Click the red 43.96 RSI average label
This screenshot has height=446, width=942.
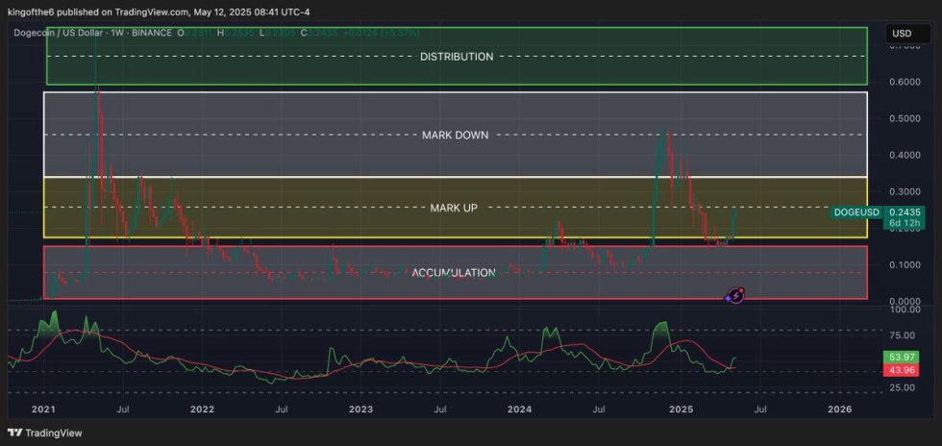pyautogui.click(x=899, y=371)
